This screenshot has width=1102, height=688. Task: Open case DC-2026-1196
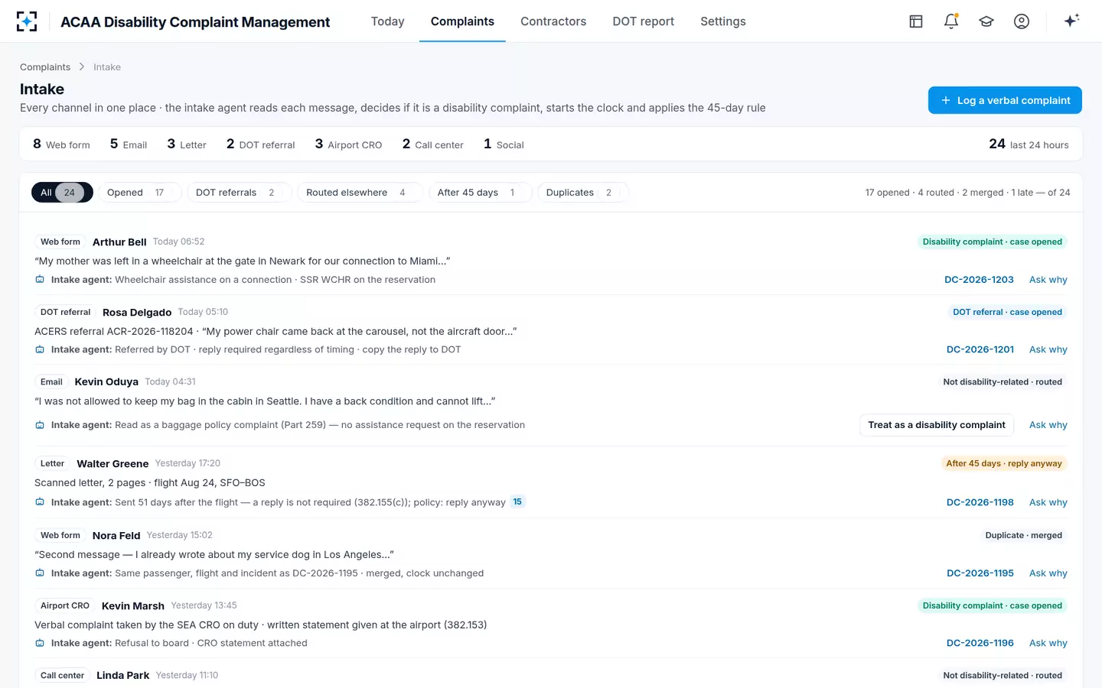click(x=980, y=643)
